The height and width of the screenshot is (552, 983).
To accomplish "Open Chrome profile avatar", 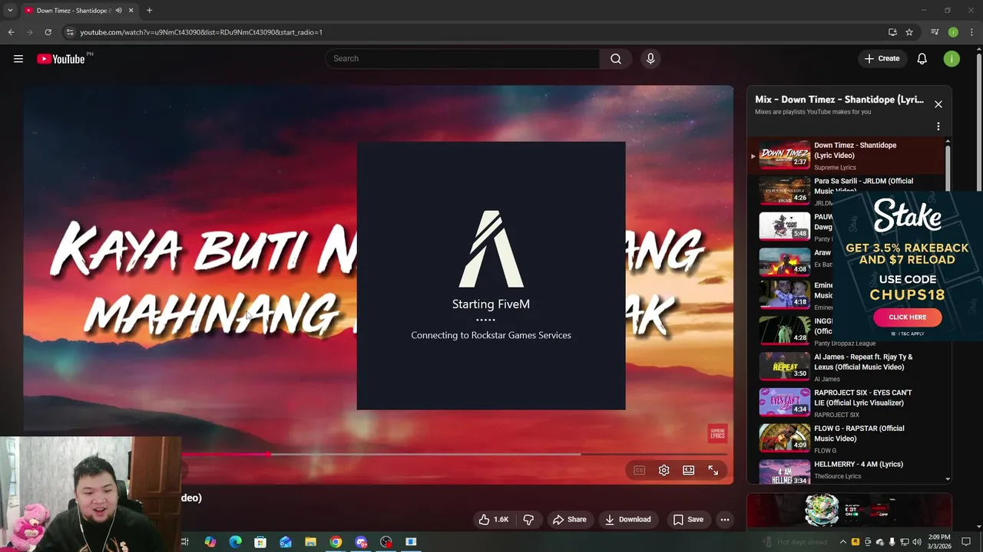I will 953,32.
